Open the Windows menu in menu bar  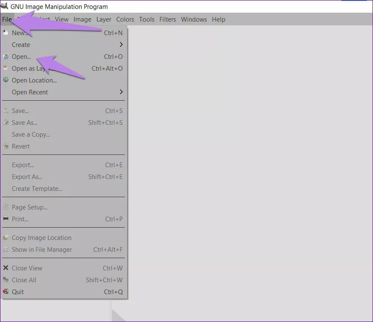click(x=194, y=19)
